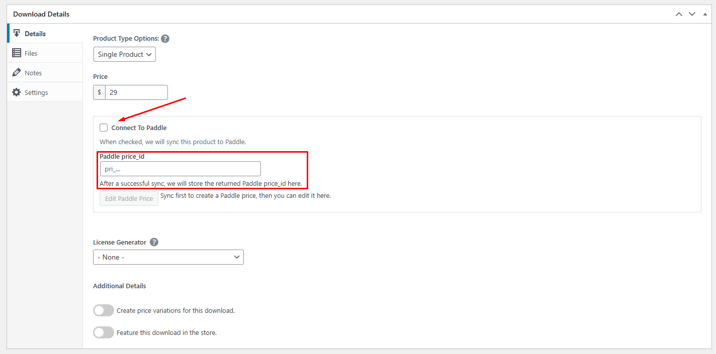Open the Single Product type dropdown

(125, 54)
